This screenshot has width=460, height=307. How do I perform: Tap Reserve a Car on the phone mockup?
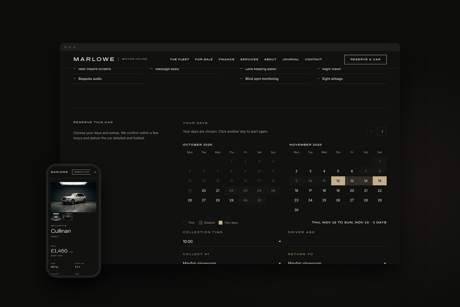81,172
